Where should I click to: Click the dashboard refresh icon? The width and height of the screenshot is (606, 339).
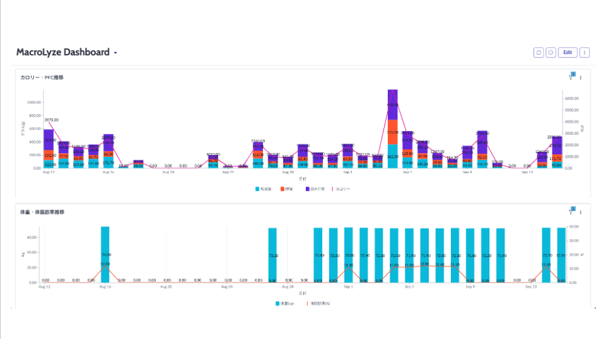(x=539, y=53)
